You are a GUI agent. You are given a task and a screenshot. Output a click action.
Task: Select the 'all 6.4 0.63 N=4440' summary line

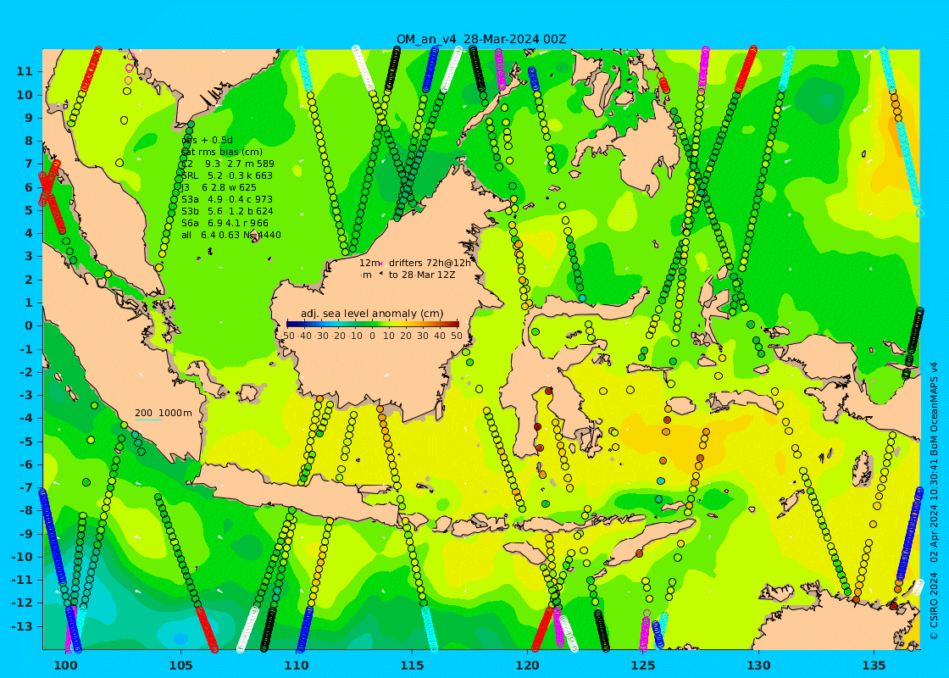(231, 235)
